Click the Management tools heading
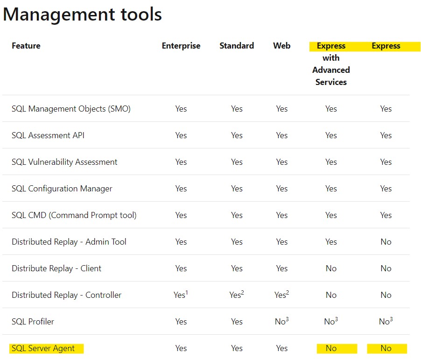This screenshot has height=359, width=421. tap(82, 14)
